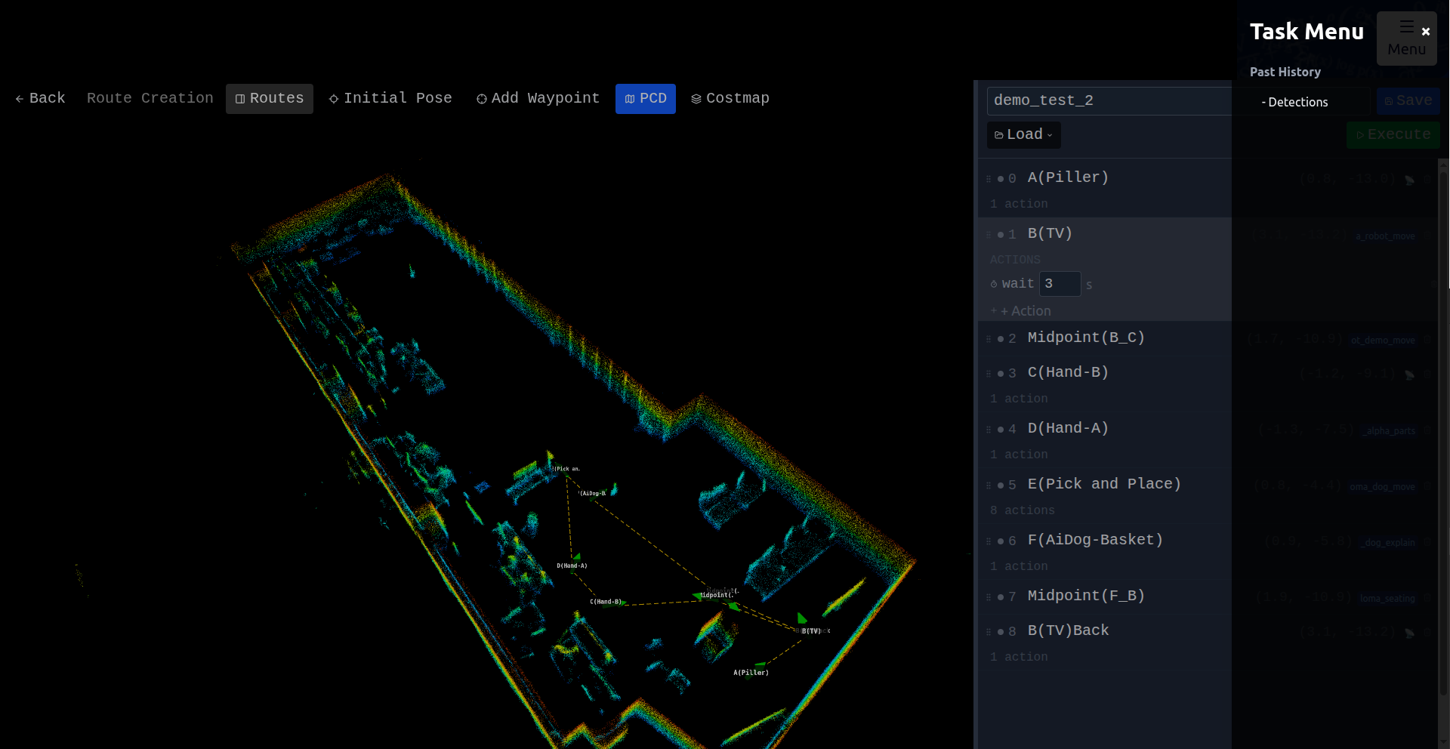The height and width of the screenshot is (749, 1450).
Task: Select waypoint 0 A(Piller)
Action: 1068,177
